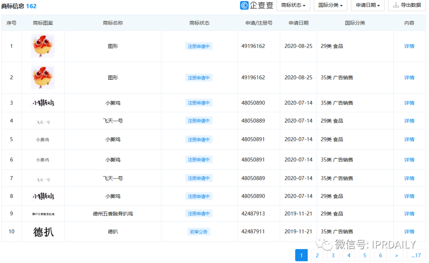
Task: Click current page 1 button
Action: point(301,255)
